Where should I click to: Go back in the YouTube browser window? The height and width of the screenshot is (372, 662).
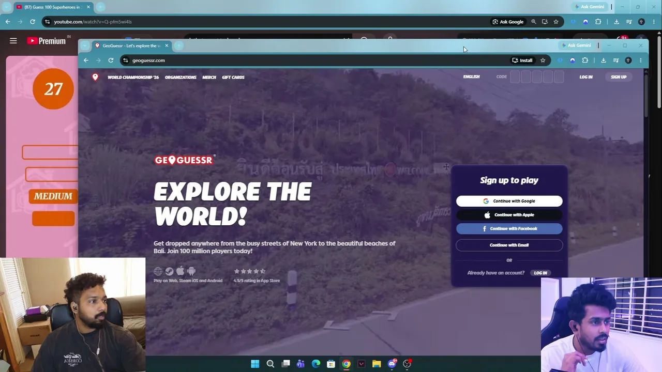coord(8,22)
